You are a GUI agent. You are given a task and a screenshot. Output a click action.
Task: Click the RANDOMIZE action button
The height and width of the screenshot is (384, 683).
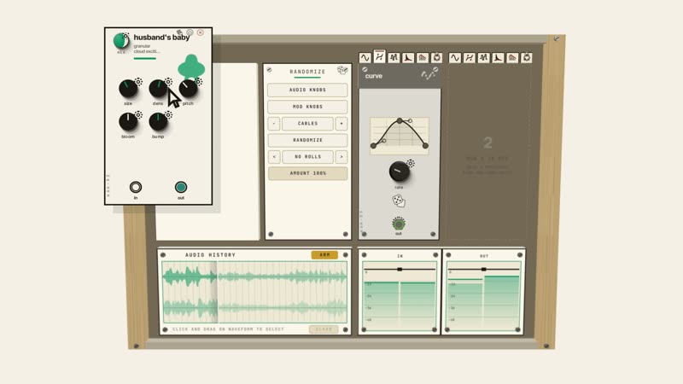307,140
